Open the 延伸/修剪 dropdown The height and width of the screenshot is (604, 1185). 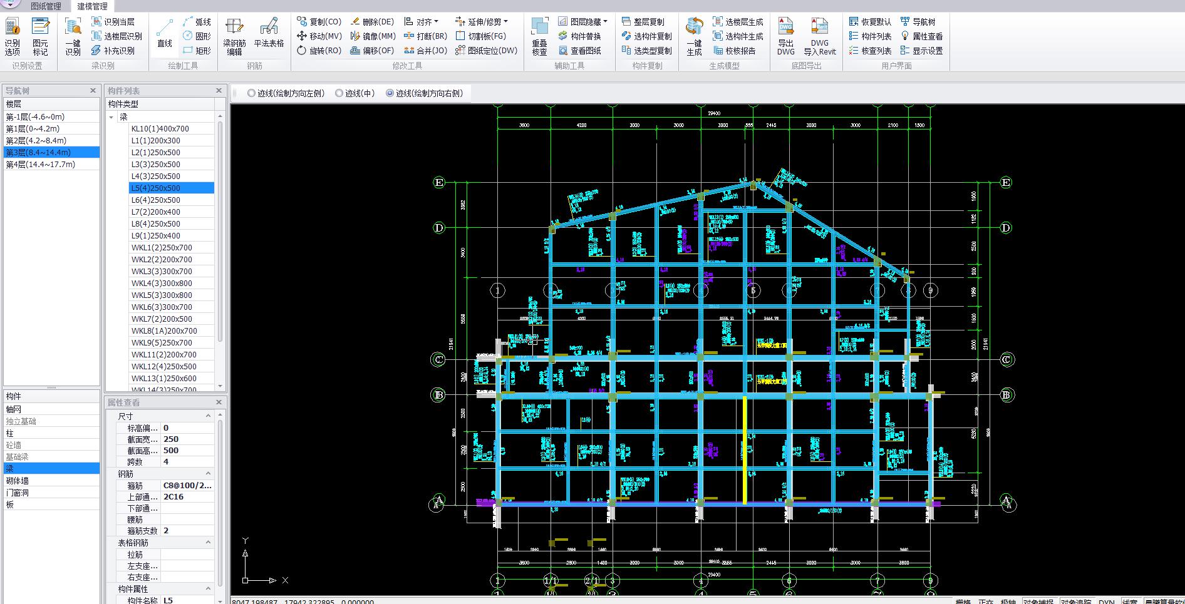pyautogui.click(x=482, y=21)
